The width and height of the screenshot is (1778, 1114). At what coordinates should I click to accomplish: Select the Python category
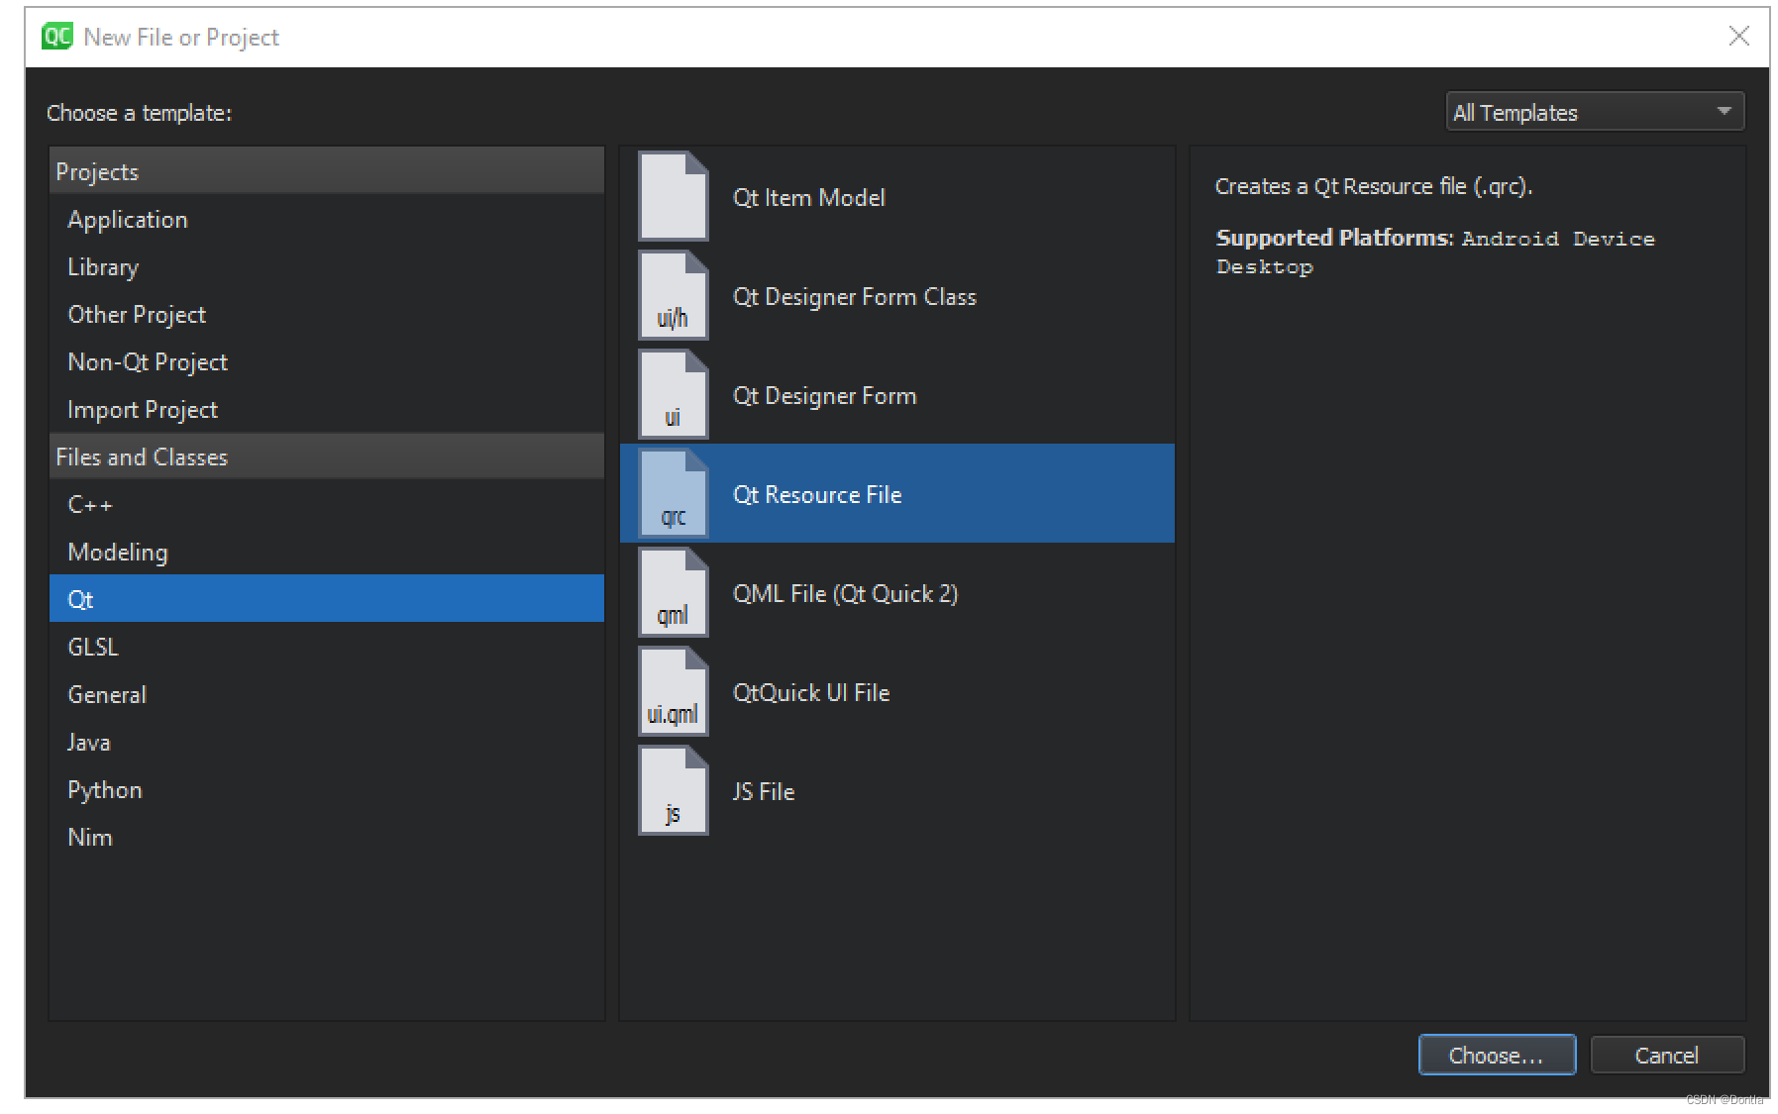tap(326, 790)
